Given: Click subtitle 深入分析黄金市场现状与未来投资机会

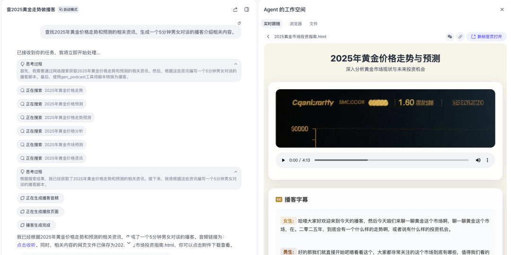Looking at the screenshot, I should (x=385, y=69).
